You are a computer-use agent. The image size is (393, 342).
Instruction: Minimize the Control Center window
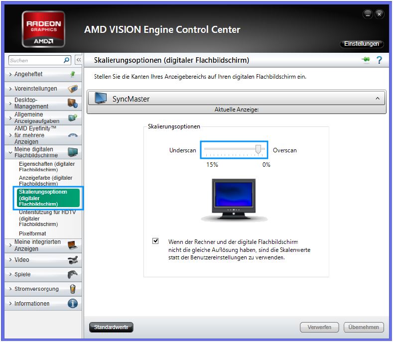pos(368,14)
